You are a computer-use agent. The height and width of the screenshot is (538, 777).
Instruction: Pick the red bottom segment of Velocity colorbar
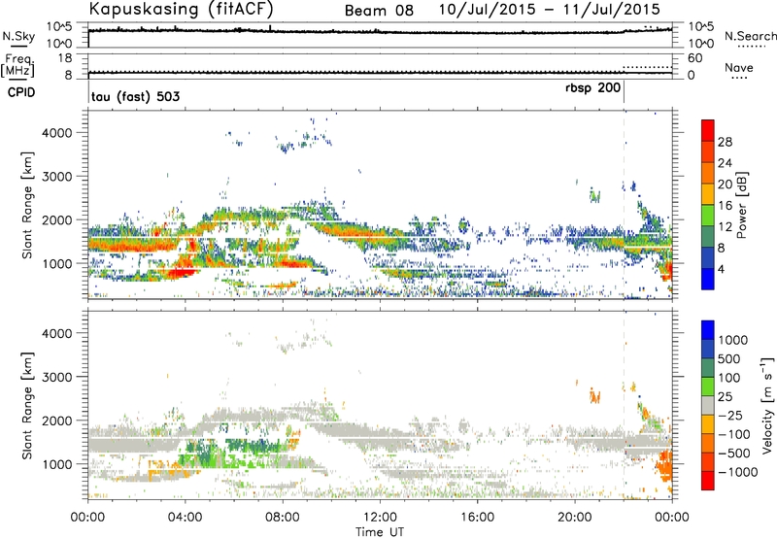708,481
